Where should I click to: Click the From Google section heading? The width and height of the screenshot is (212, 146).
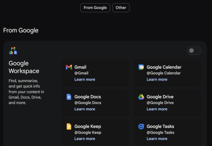pyautogui.click(x=21, y=30)
